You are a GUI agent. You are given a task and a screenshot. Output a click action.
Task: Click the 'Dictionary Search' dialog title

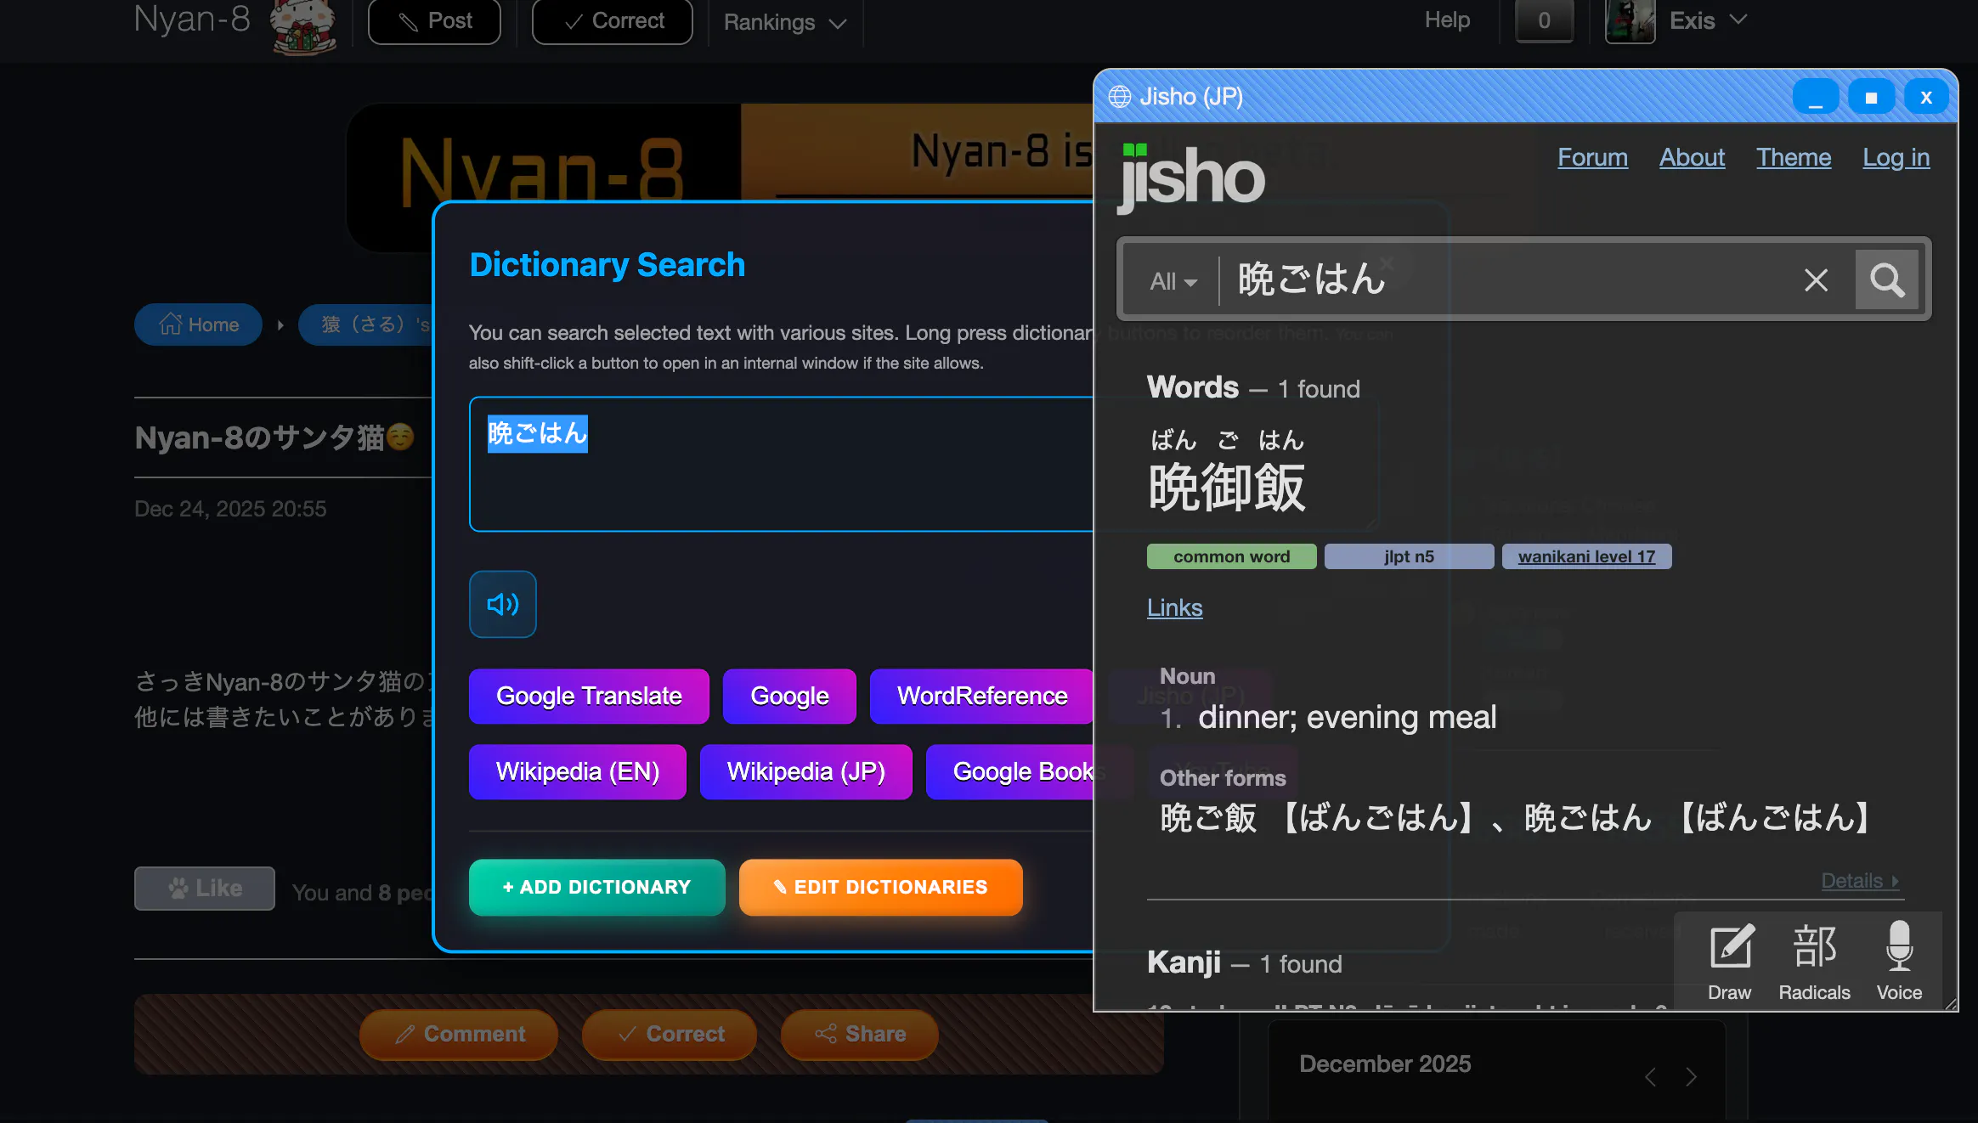click(x=608, y=265)
